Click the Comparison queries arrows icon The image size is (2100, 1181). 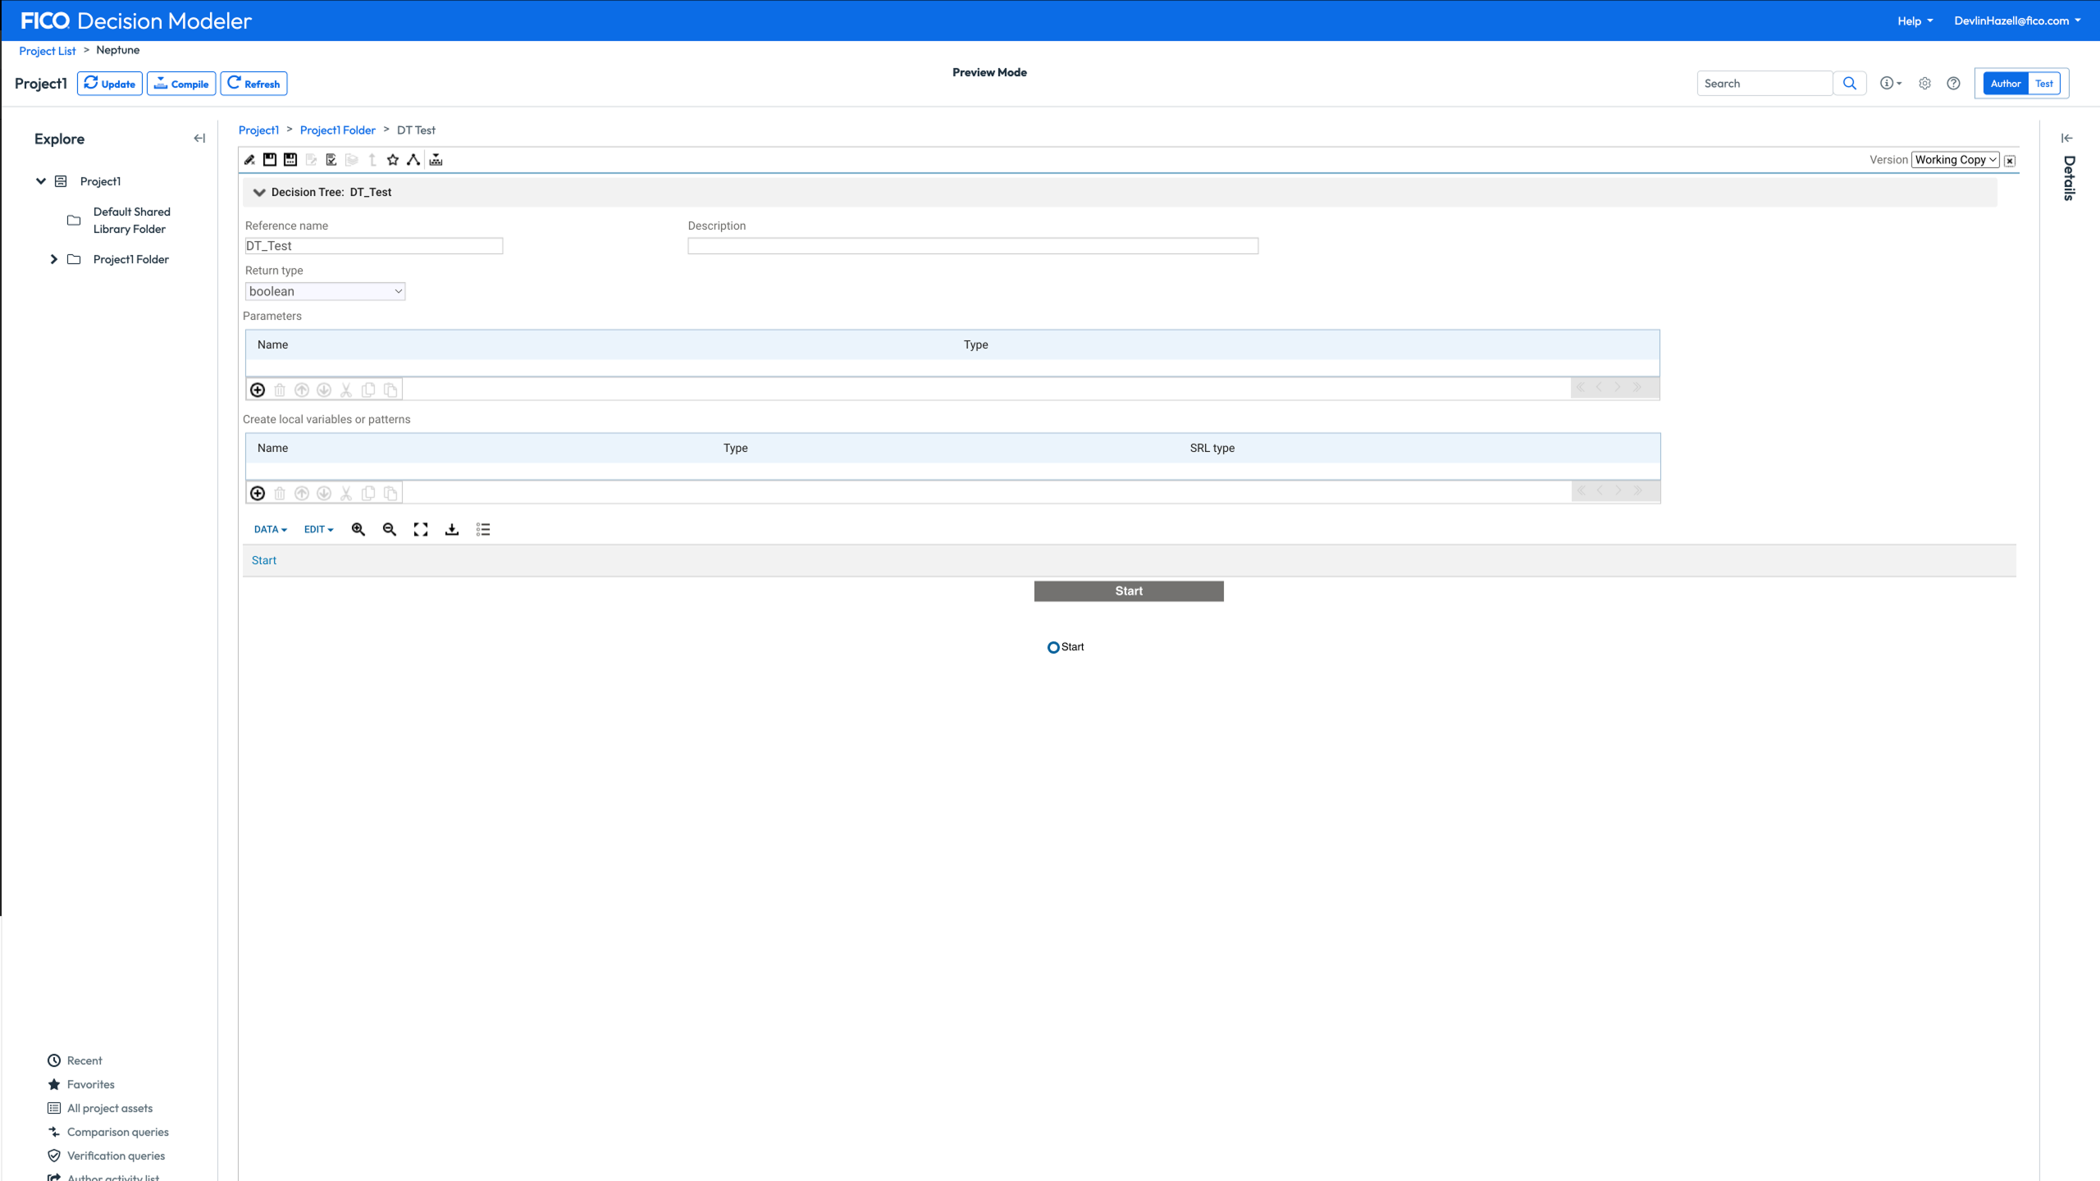point(54,1132)
